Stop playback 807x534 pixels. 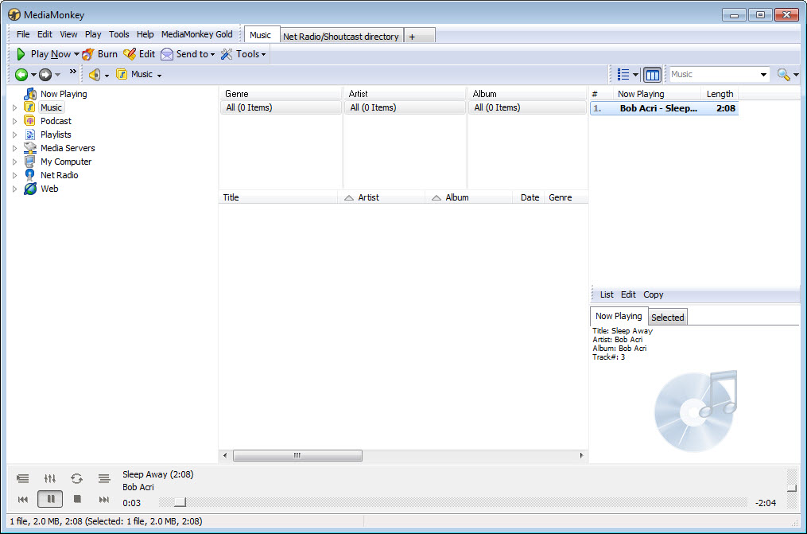(77, 499)
